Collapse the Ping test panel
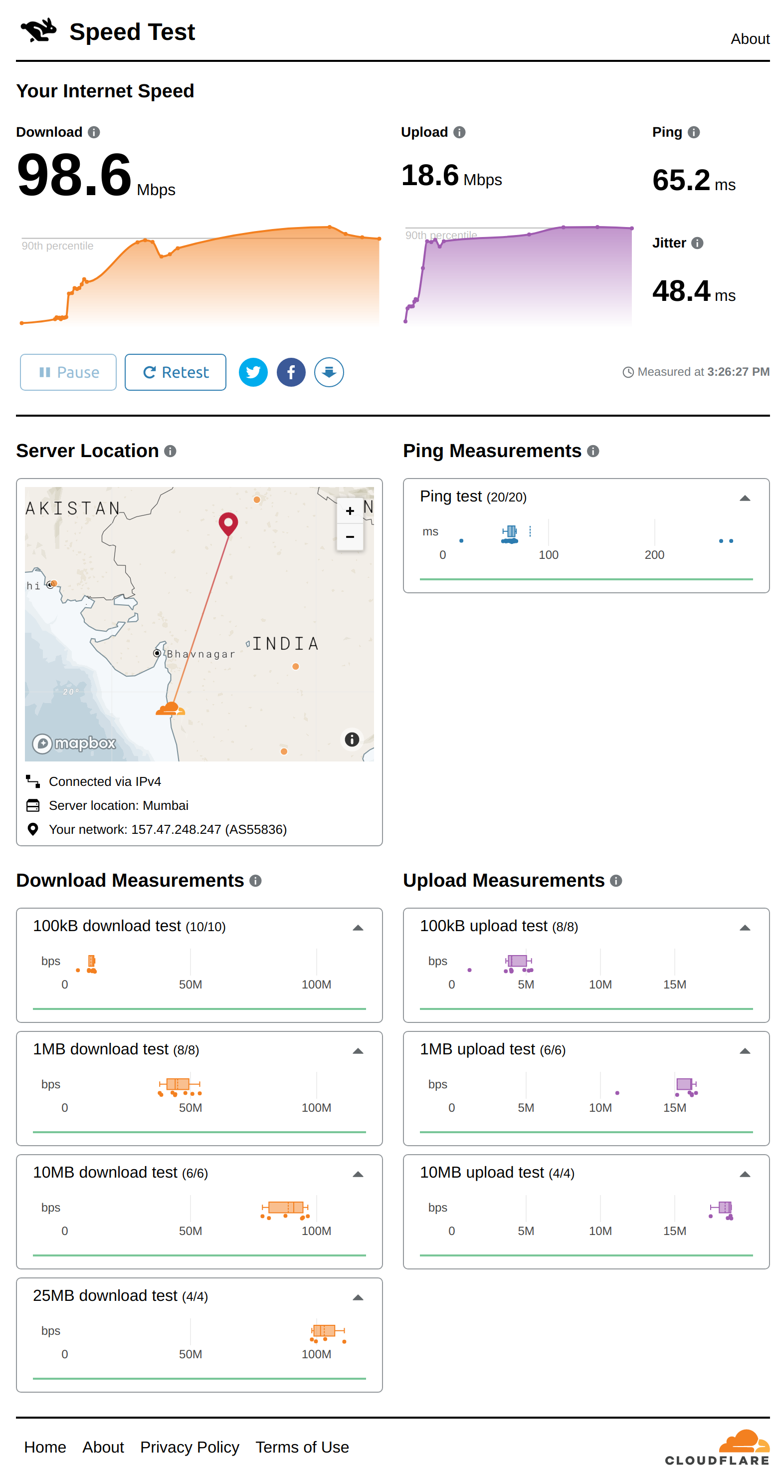Image resolution: width=771 pixels, height=1483 pixels. coord(745,498)
